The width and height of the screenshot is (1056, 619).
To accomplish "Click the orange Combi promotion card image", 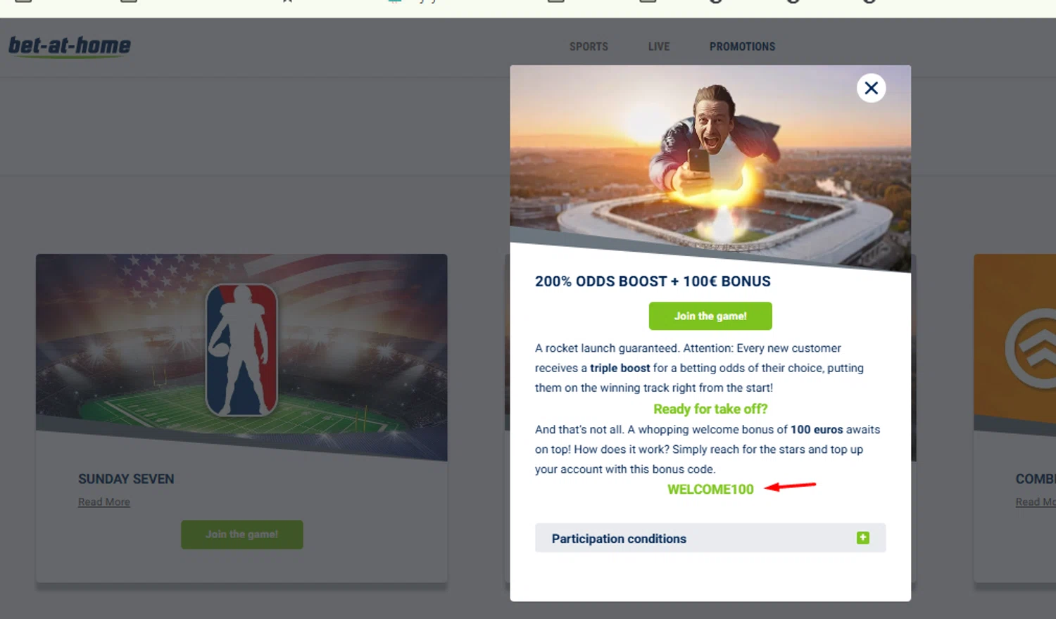I will pyautogui.click(x=1014, y=345).
